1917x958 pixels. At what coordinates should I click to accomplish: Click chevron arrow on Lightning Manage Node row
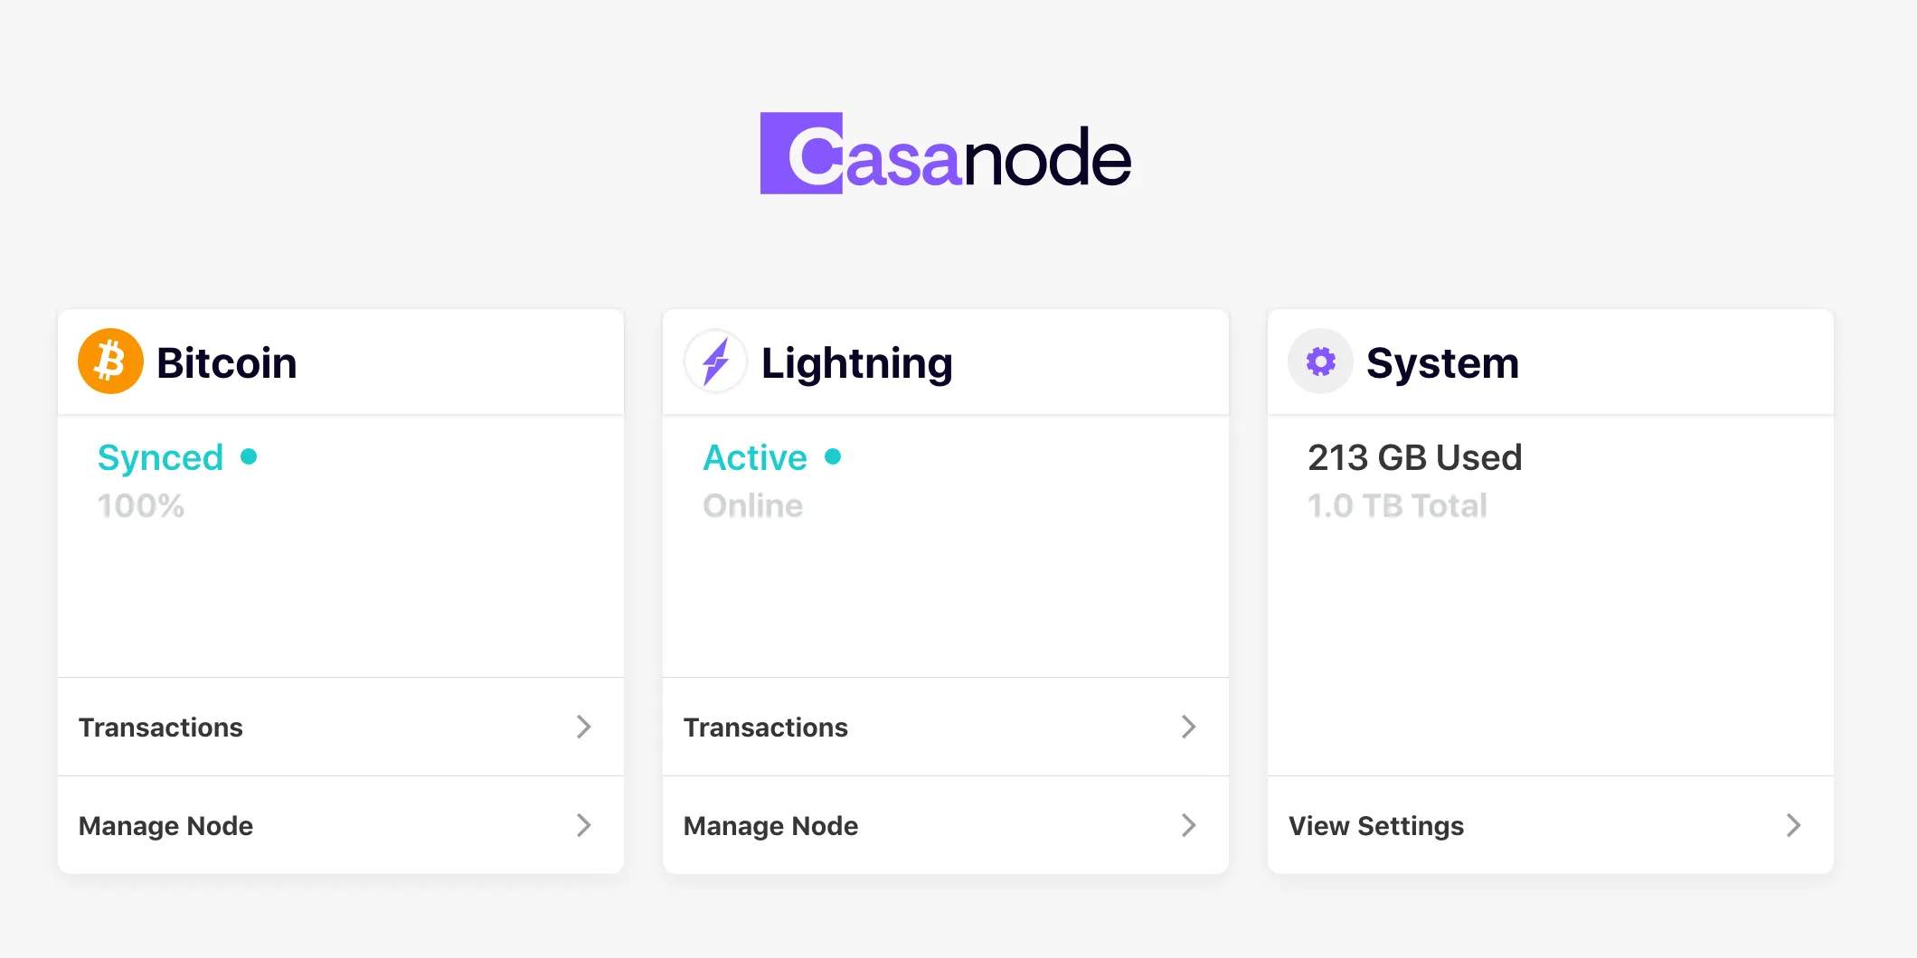[x=1189, y=825]
